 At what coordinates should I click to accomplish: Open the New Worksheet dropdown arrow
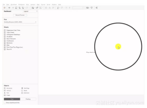click(x=35, y=8)
